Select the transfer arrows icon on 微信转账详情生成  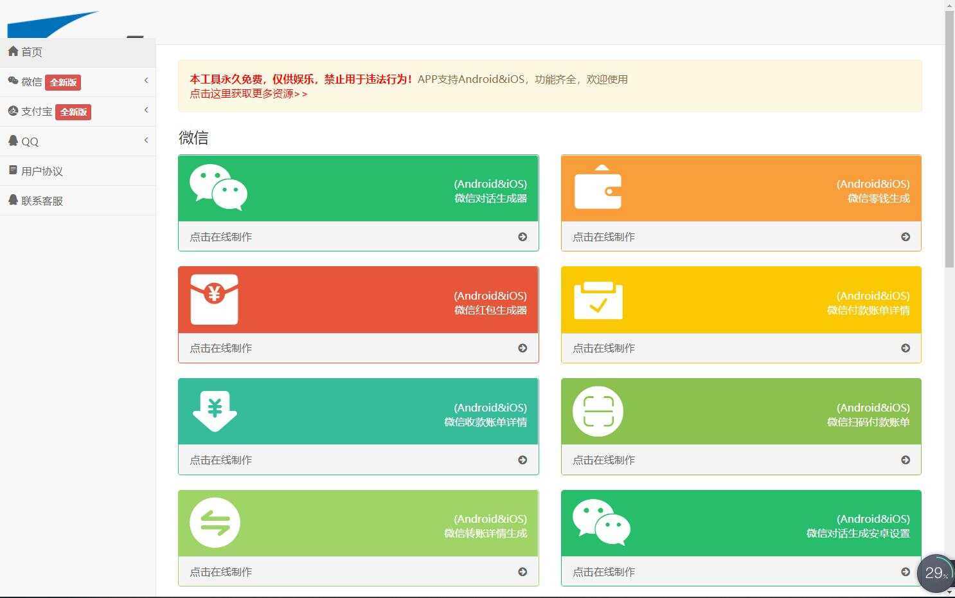coord(215,522)
